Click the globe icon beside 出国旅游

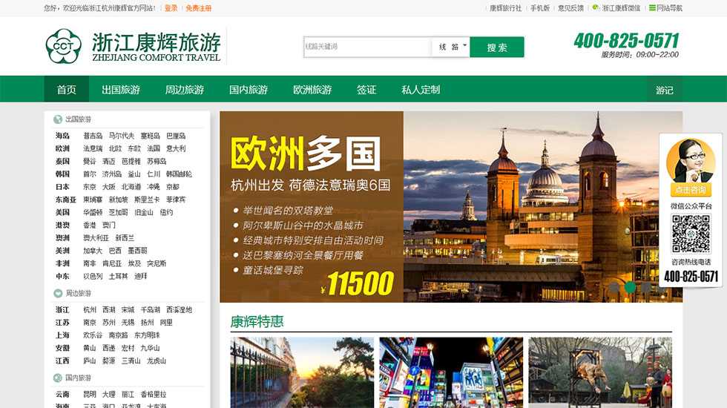tap(58, 119)
